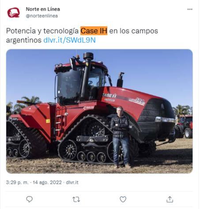Click the Case IH logo on tractor hood
200x209 pixels.
[x=109, y=96]
